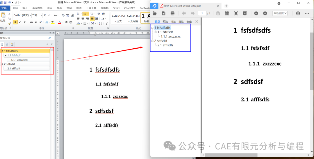Viewport: 314px width, 159px height.
Task: Open the font name dropdown Calibri
Action: point(31,15)
